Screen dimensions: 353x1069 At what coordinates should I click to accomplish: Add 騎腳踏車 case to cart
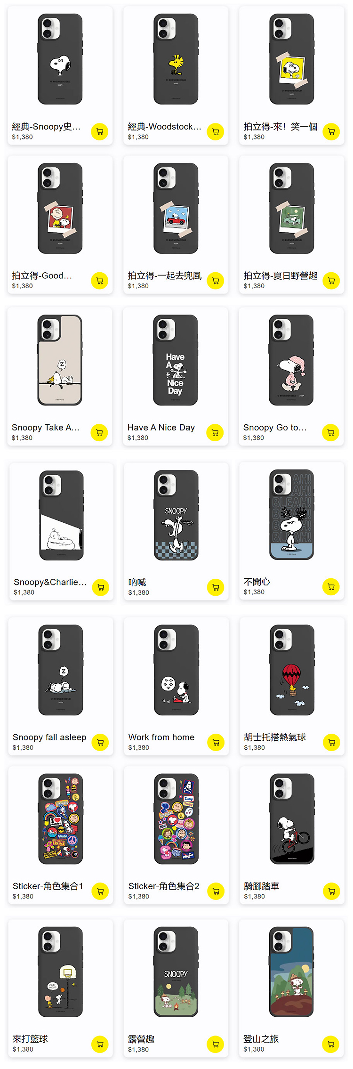click(x=331, y=891)
